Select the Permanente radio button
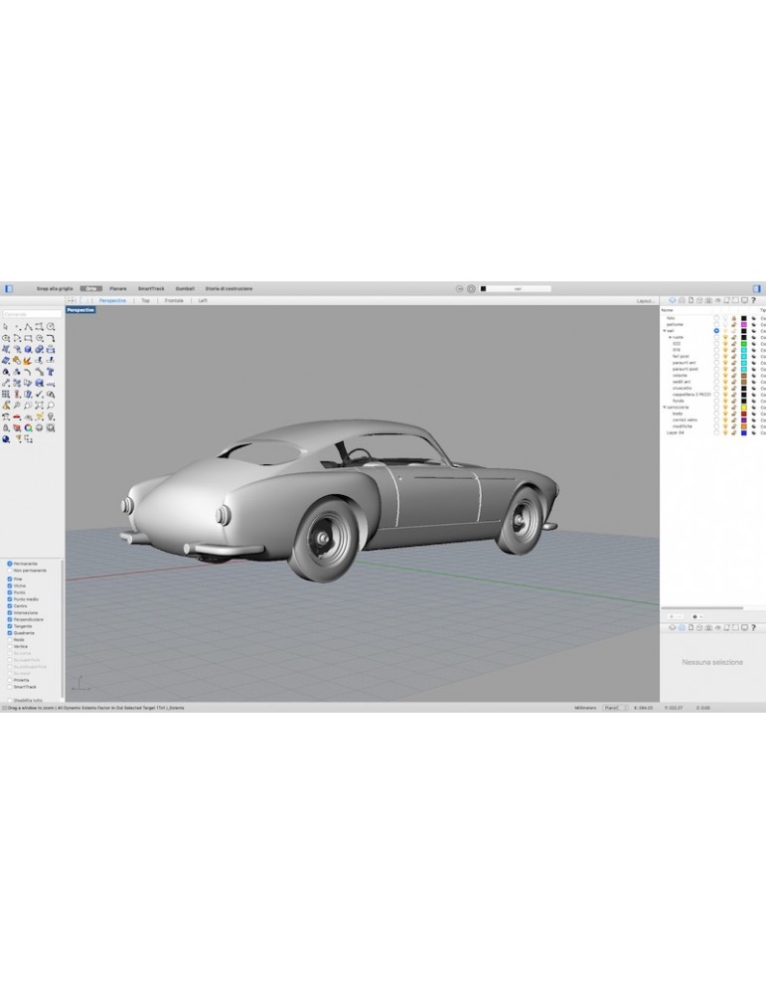 [10, 564]
